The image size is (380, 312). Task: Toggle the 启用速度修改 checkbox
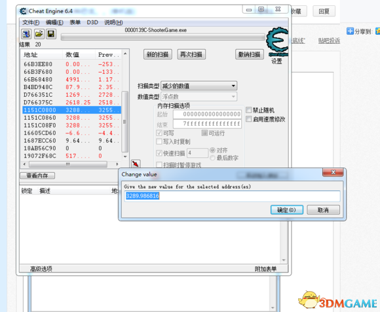click(x=248, y=119)
